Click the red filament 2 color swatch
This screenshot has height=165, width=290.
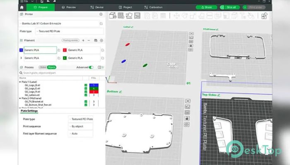tap(65, 50)
